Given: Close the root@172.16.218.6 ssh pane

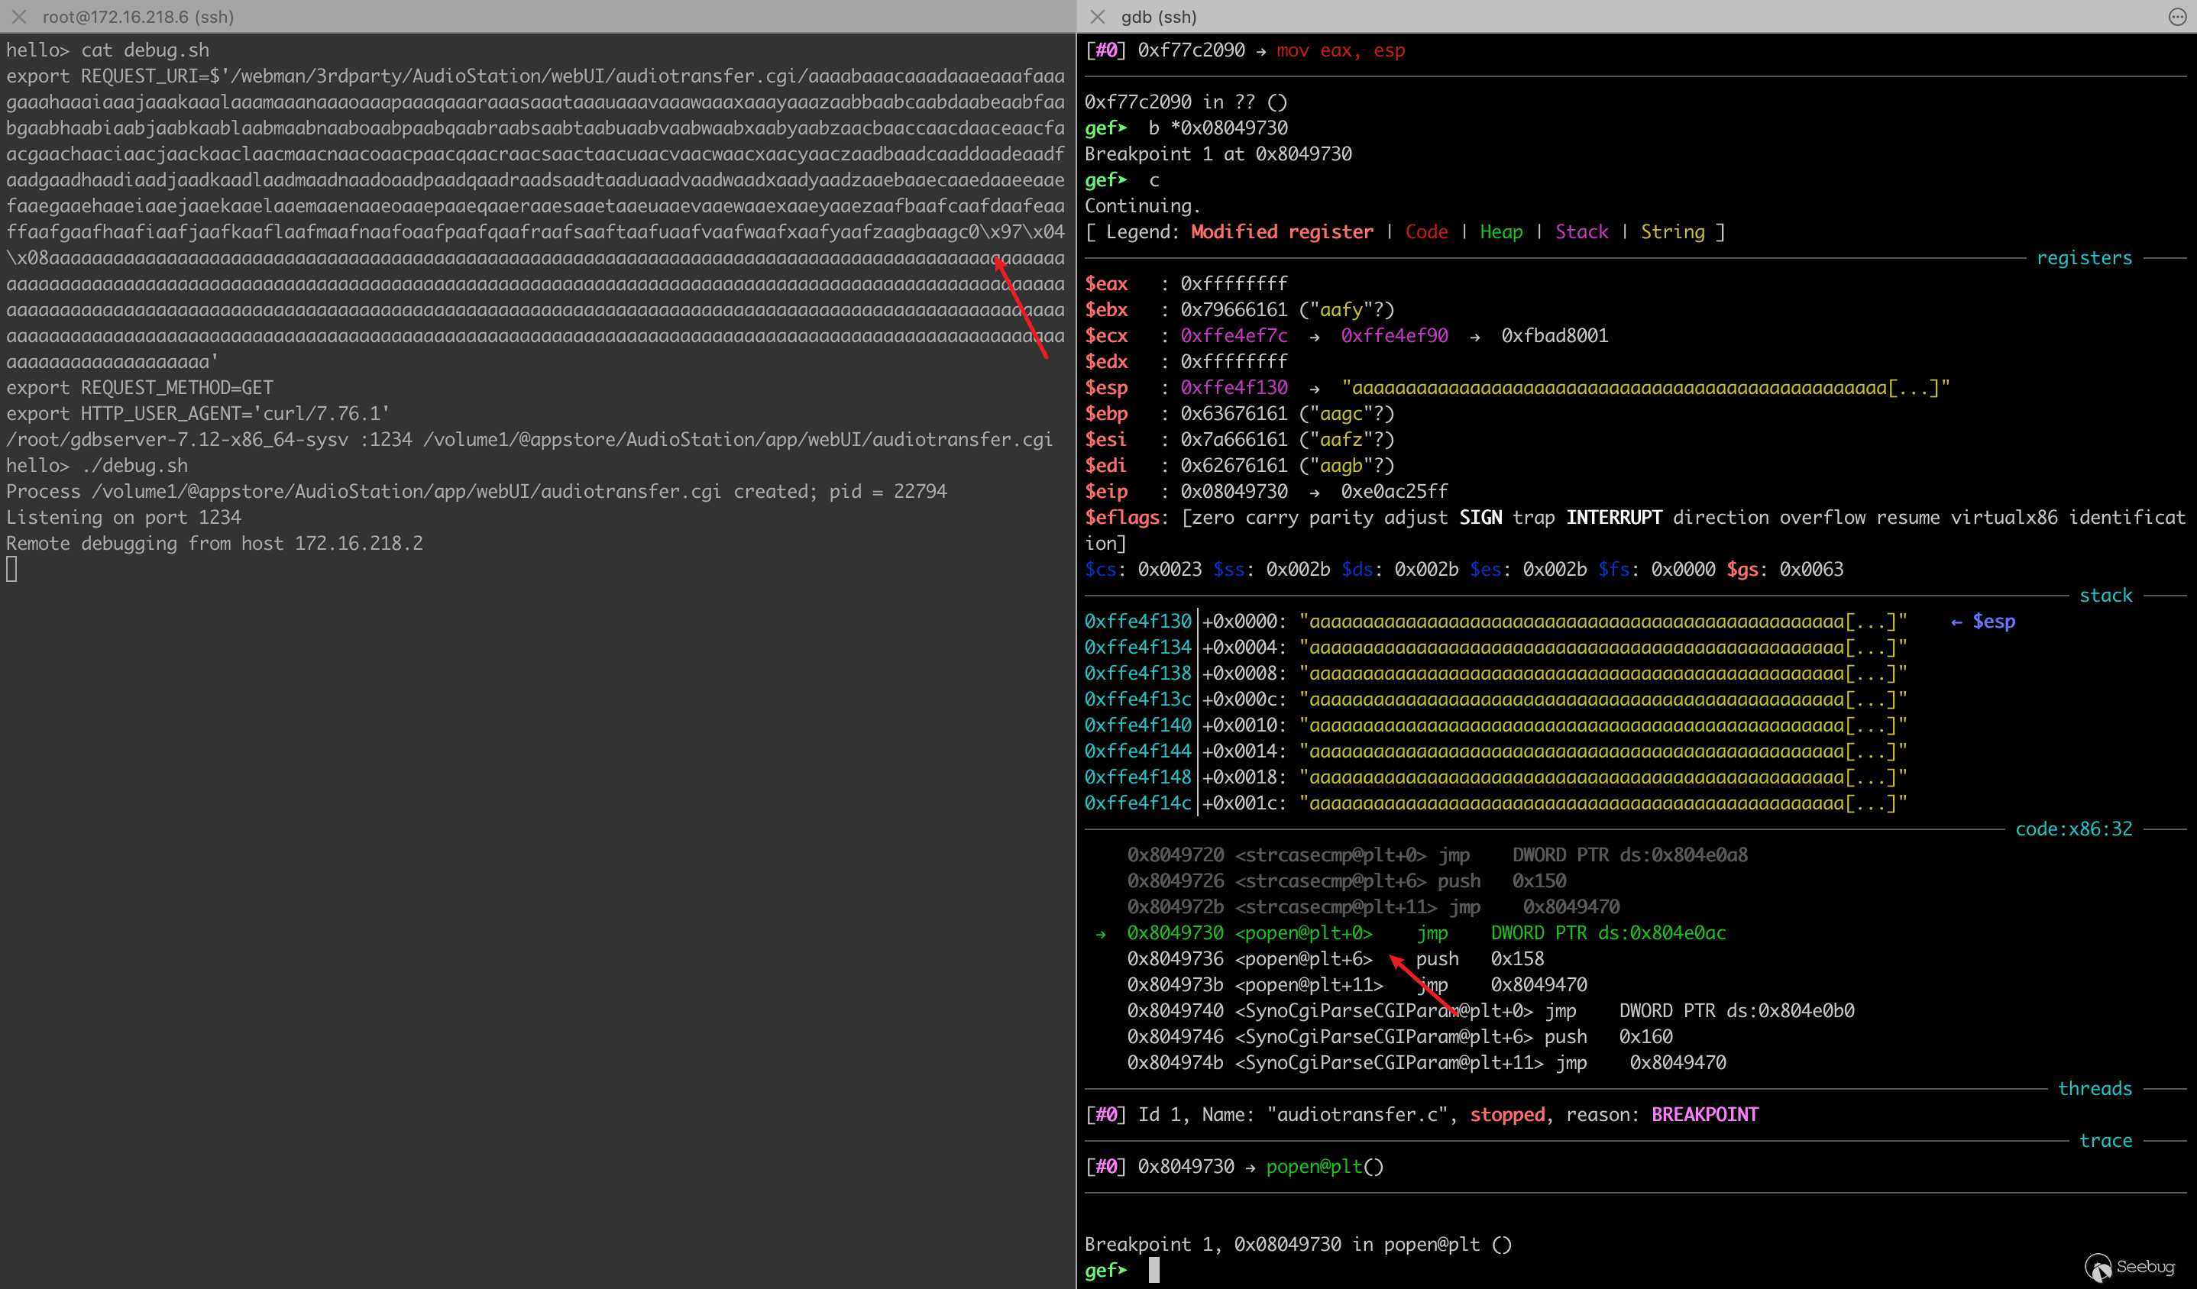Looking at the screenshot, I should [19, 17].
